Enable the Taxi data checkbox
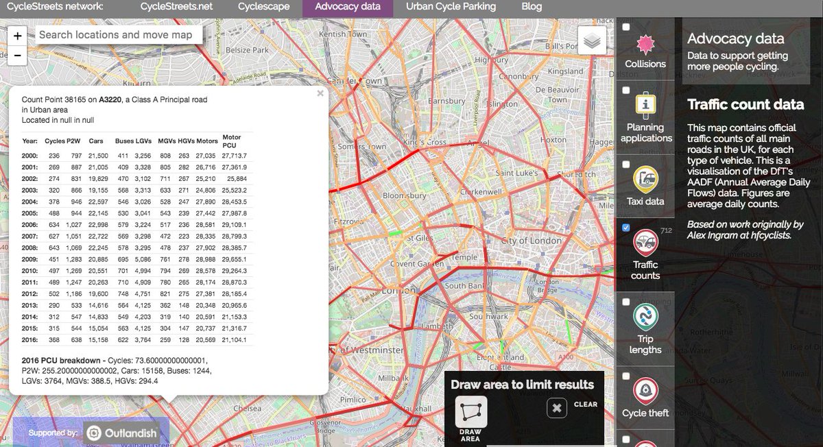This screenshot has height=447, width=823. click(x=626, y=164)
